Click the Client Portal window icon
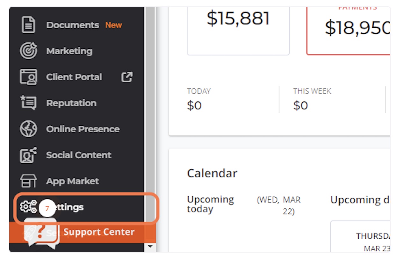The height and width of the screenshot is (259, 404). click(x=28, y=77)
